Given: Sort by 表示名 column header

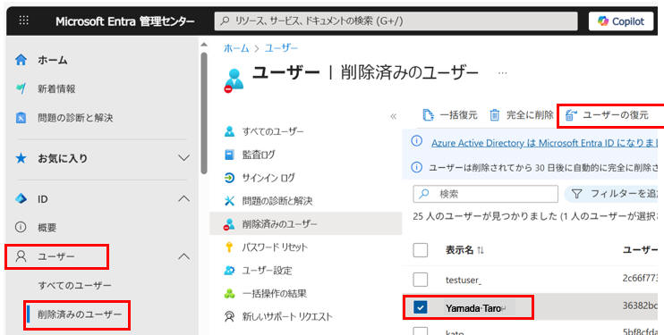Looking at the screenshot, I should point(464,250).
